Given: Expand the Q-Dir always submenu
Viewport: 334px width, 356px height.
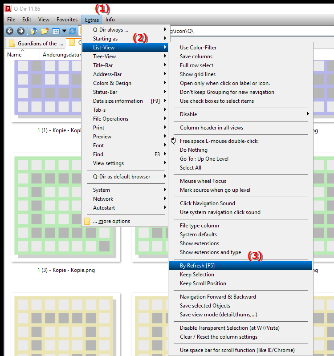Looking at the screenshot, I should click(126, 30).
